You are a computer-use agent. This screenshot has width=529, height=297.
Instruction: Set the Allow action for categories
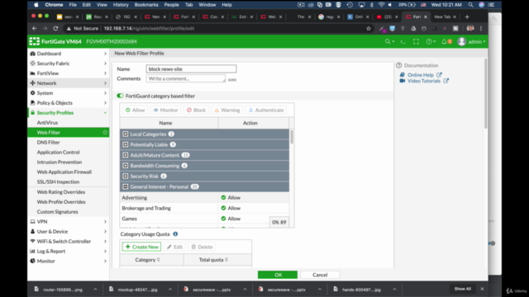(x=135, y=110)
